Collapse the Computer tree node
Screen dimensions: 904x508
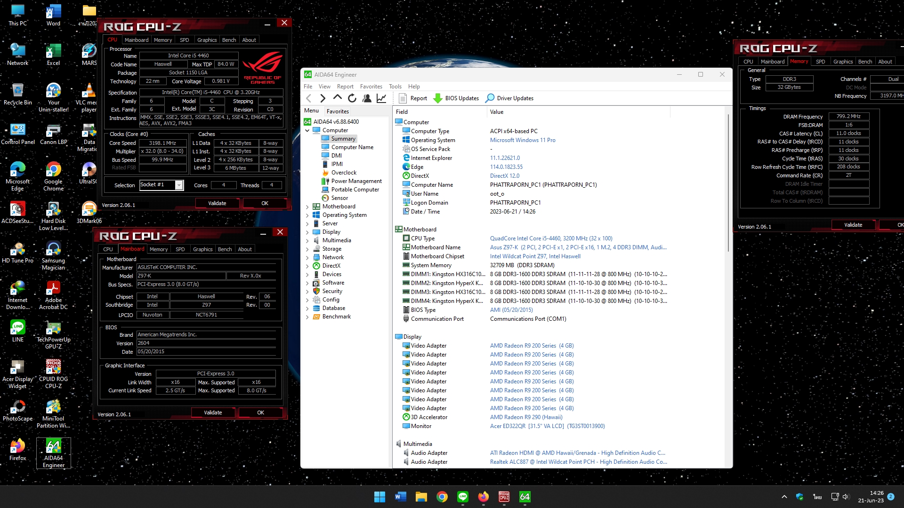307,130
